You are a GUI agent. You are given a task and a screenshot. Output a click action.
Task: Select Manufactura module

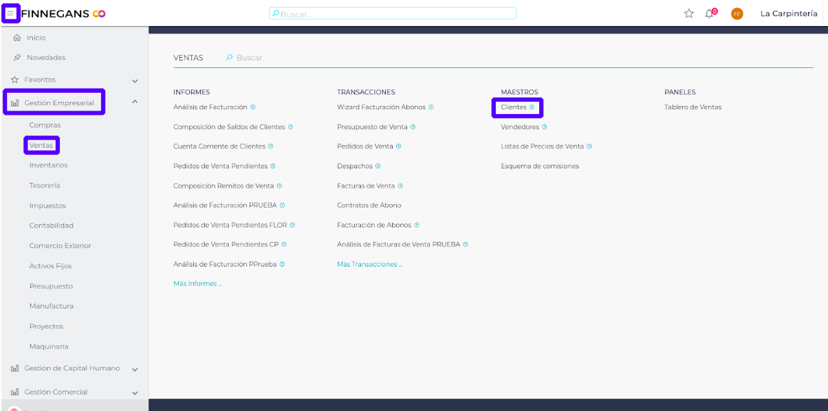click(x=52, y=306)
